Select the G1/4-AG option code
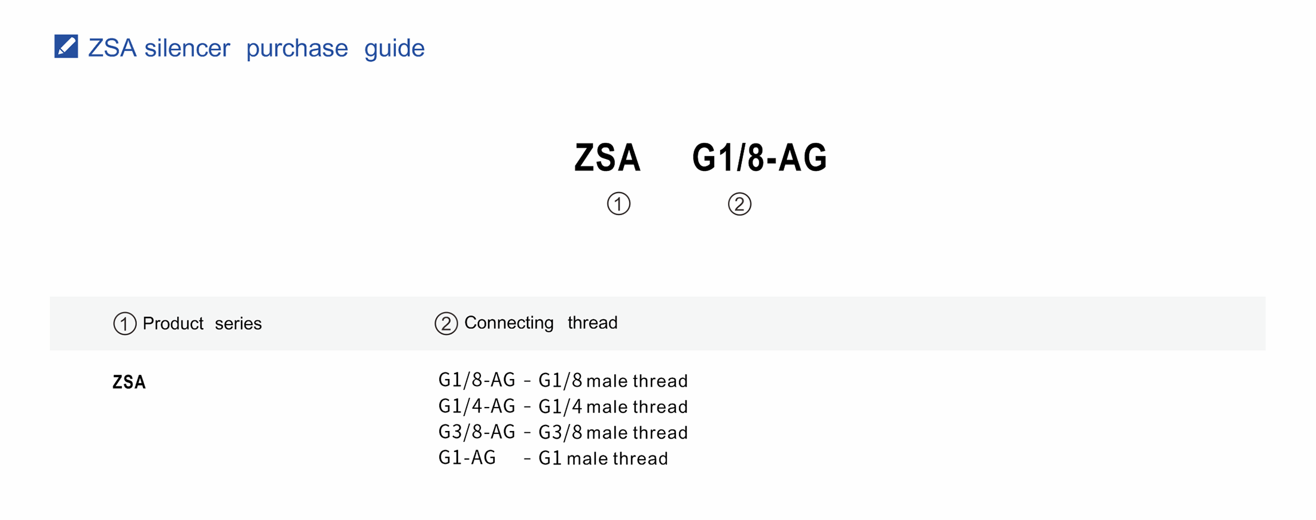The height and width of the screenshot is (520, 1316). 477,406
